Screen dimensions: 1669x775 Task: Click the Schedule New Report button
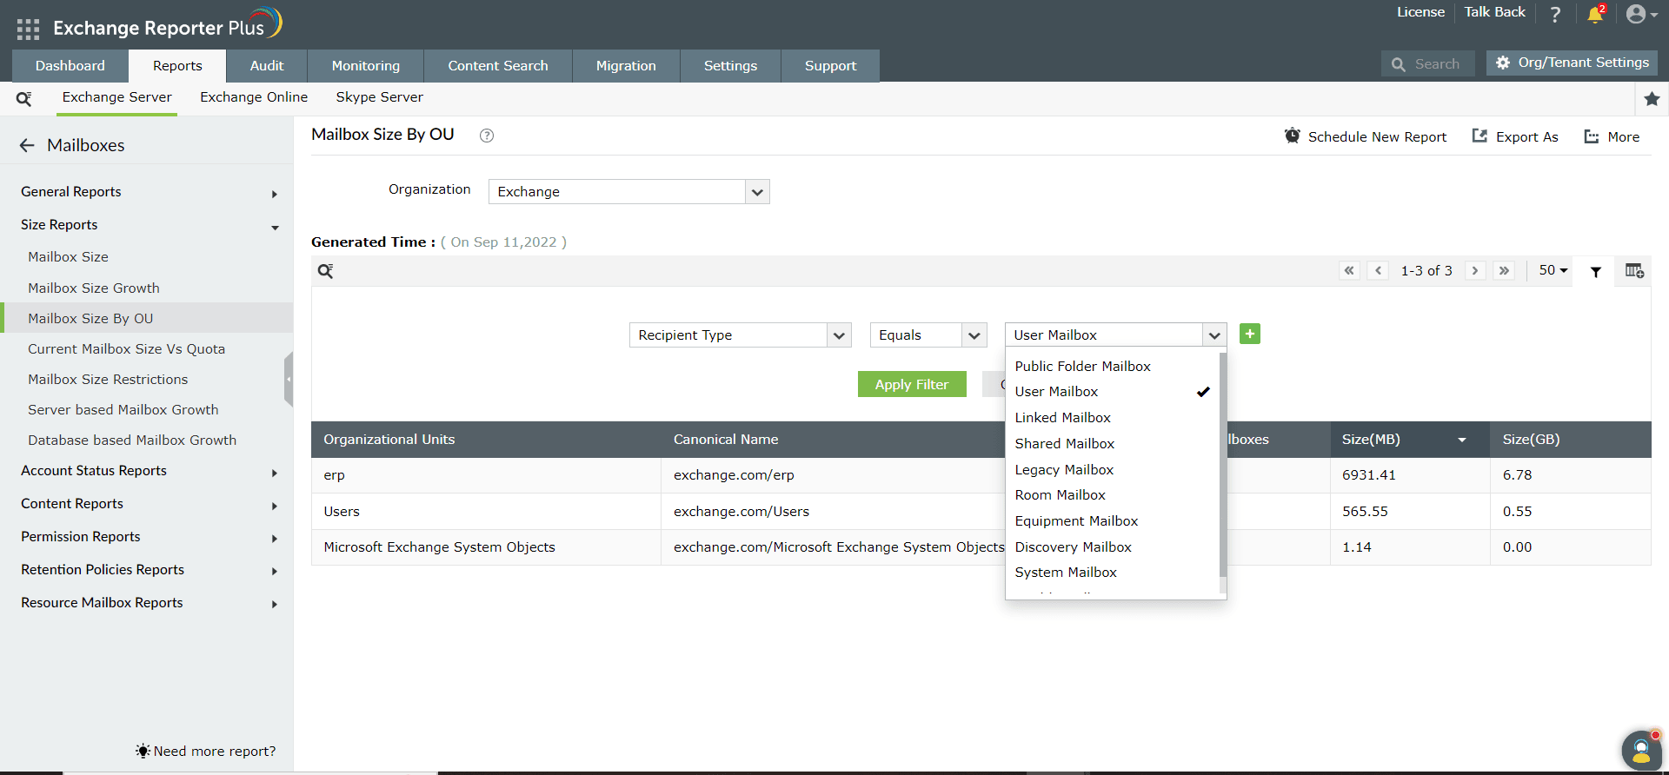pyautogui.click(x=1366, y=136)
